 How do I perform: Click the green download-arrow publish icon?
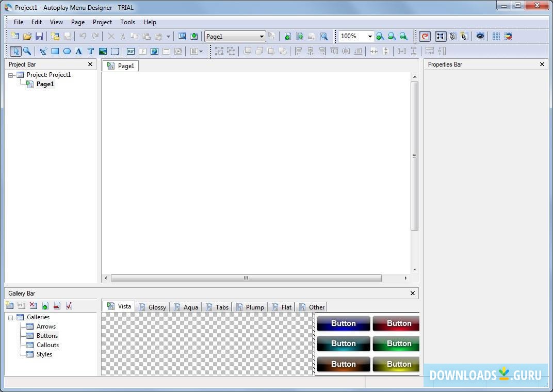point(194,36)
